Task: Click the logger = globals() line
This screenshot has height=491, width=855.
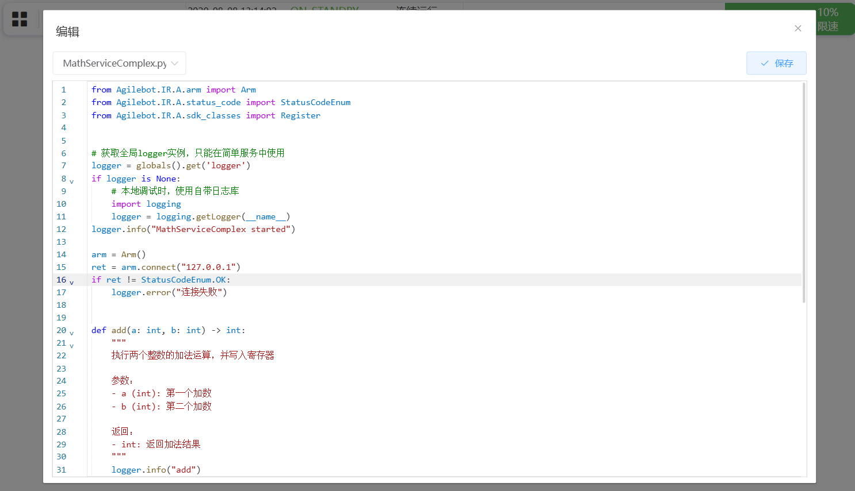Action: click(171, 165)
